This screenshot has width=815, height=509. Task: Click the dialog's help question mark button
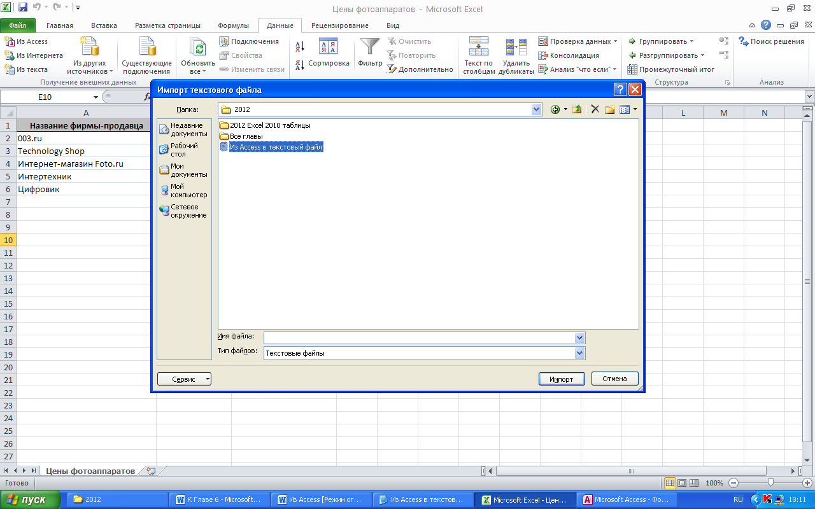pos(620,90)
